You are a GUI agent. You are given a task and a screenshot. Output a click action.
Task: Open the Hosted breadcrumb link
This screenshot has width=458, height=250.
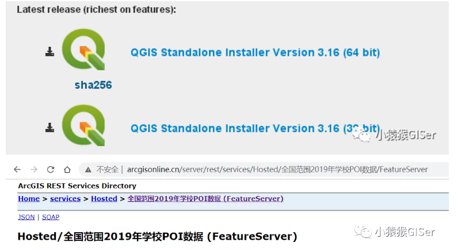pos(104,199)
